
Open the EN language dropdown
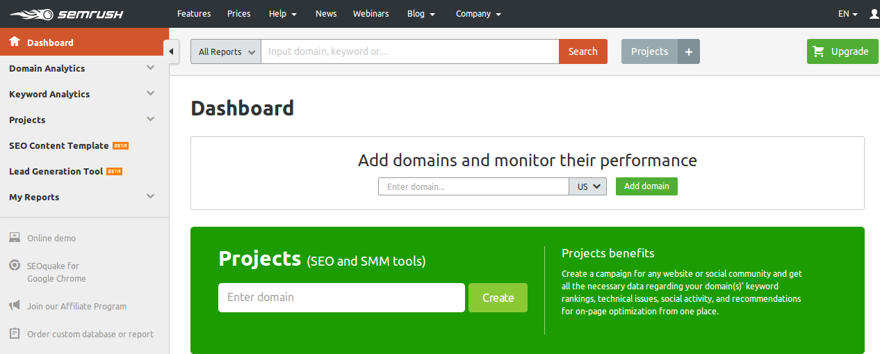click(x=847, y=14)
